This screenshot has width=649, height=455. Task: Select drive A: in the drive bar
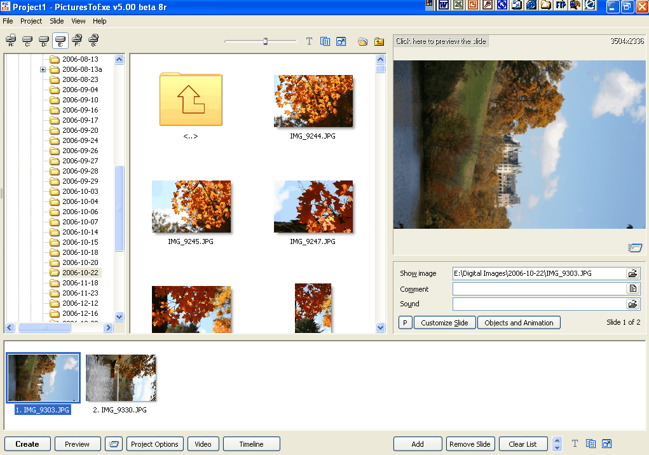(x=11, y=41)
